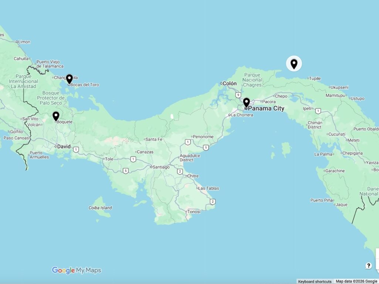Click the Colón city label
The width and height of the screenshot is (379, 284).
coord(229,83)
